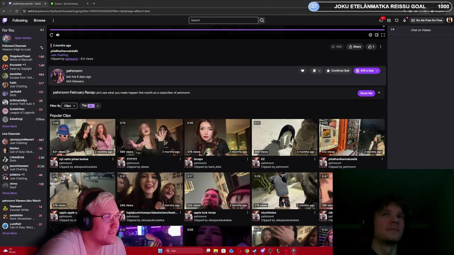Image resolution: width=454 pixels, height=255 pixels.
Task: Open notifications inbox with 21 badge
Action: (381, 20)
